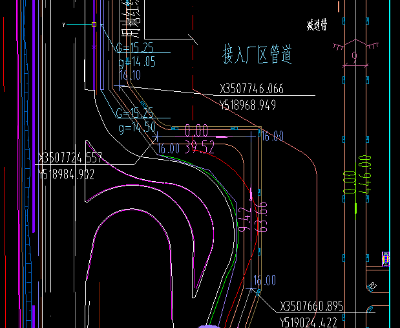This screenshot has width=400, height=328.
Task: Click the 16.10 elevation text
Action: click(129, 75)
